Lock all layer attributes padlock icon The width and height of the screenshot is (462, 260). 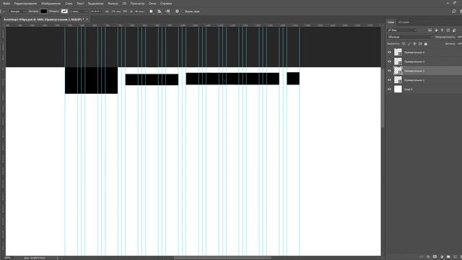426,43
